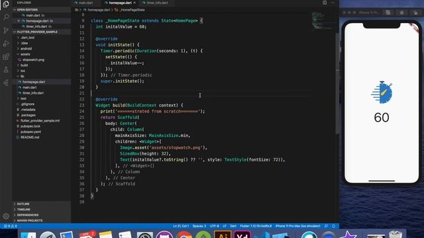Open Visual Studio Code from the Dock
Screen dimensions: 424x238
[262, 235]
